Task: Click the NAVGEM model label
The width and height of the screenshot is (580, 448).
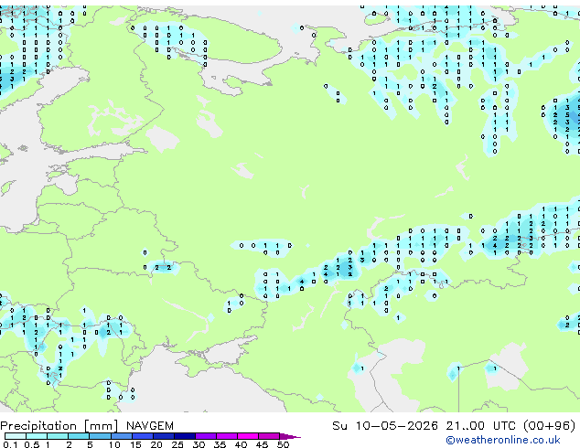Action: pyautogui.click(x=150, y=426)
